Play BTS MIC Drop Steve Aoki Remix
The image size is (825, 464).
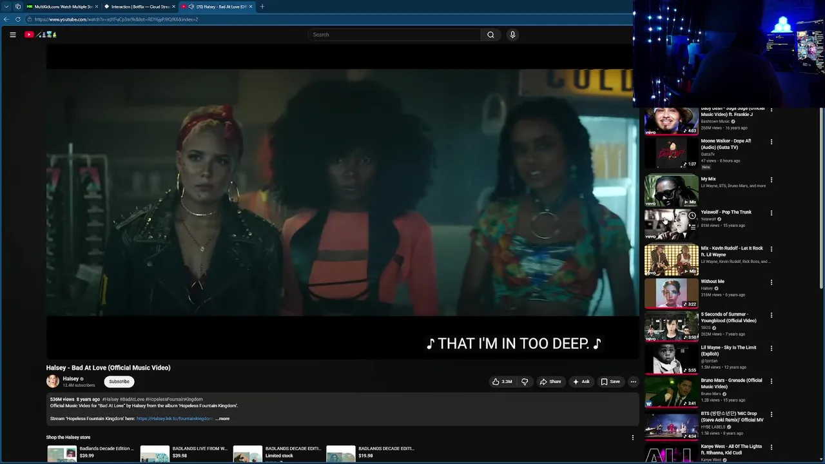pyautogui.click(x=671, y=425)
